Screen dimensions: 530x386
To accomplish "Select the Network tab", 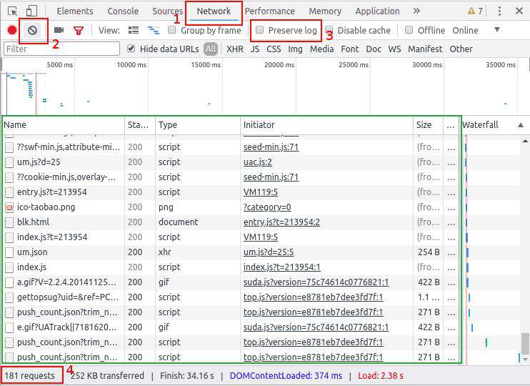I will tap(214, 11).
